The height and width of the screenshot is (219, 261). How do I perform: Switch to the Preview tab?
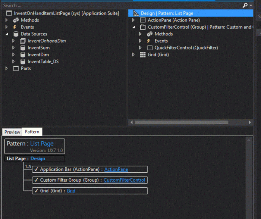pos(12,132)
